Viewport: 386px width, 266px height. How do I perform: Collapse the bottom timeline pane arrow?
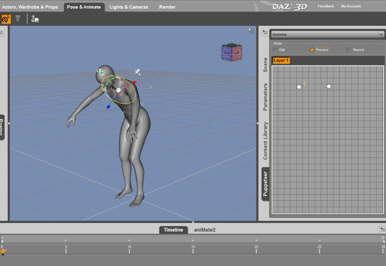coord(193,222)
